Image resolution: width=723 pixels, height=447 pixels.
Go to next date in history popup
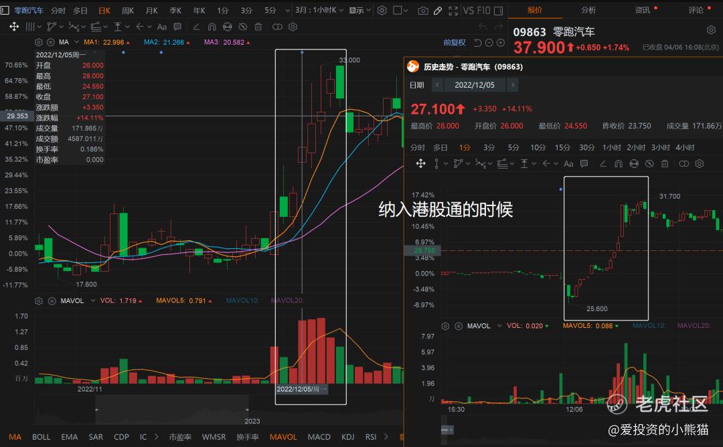[x=512, y=85]
